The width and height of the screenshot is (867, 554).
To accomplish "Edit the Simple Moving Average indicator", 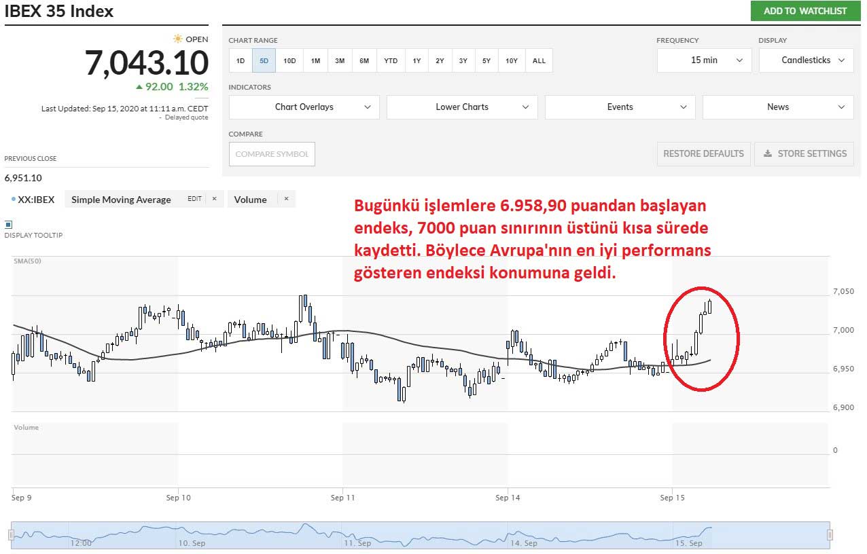I will [194, 199].
